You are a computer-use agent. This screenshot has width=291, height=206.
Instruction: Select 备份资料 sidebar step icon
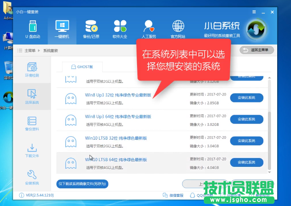pos(32,124)
